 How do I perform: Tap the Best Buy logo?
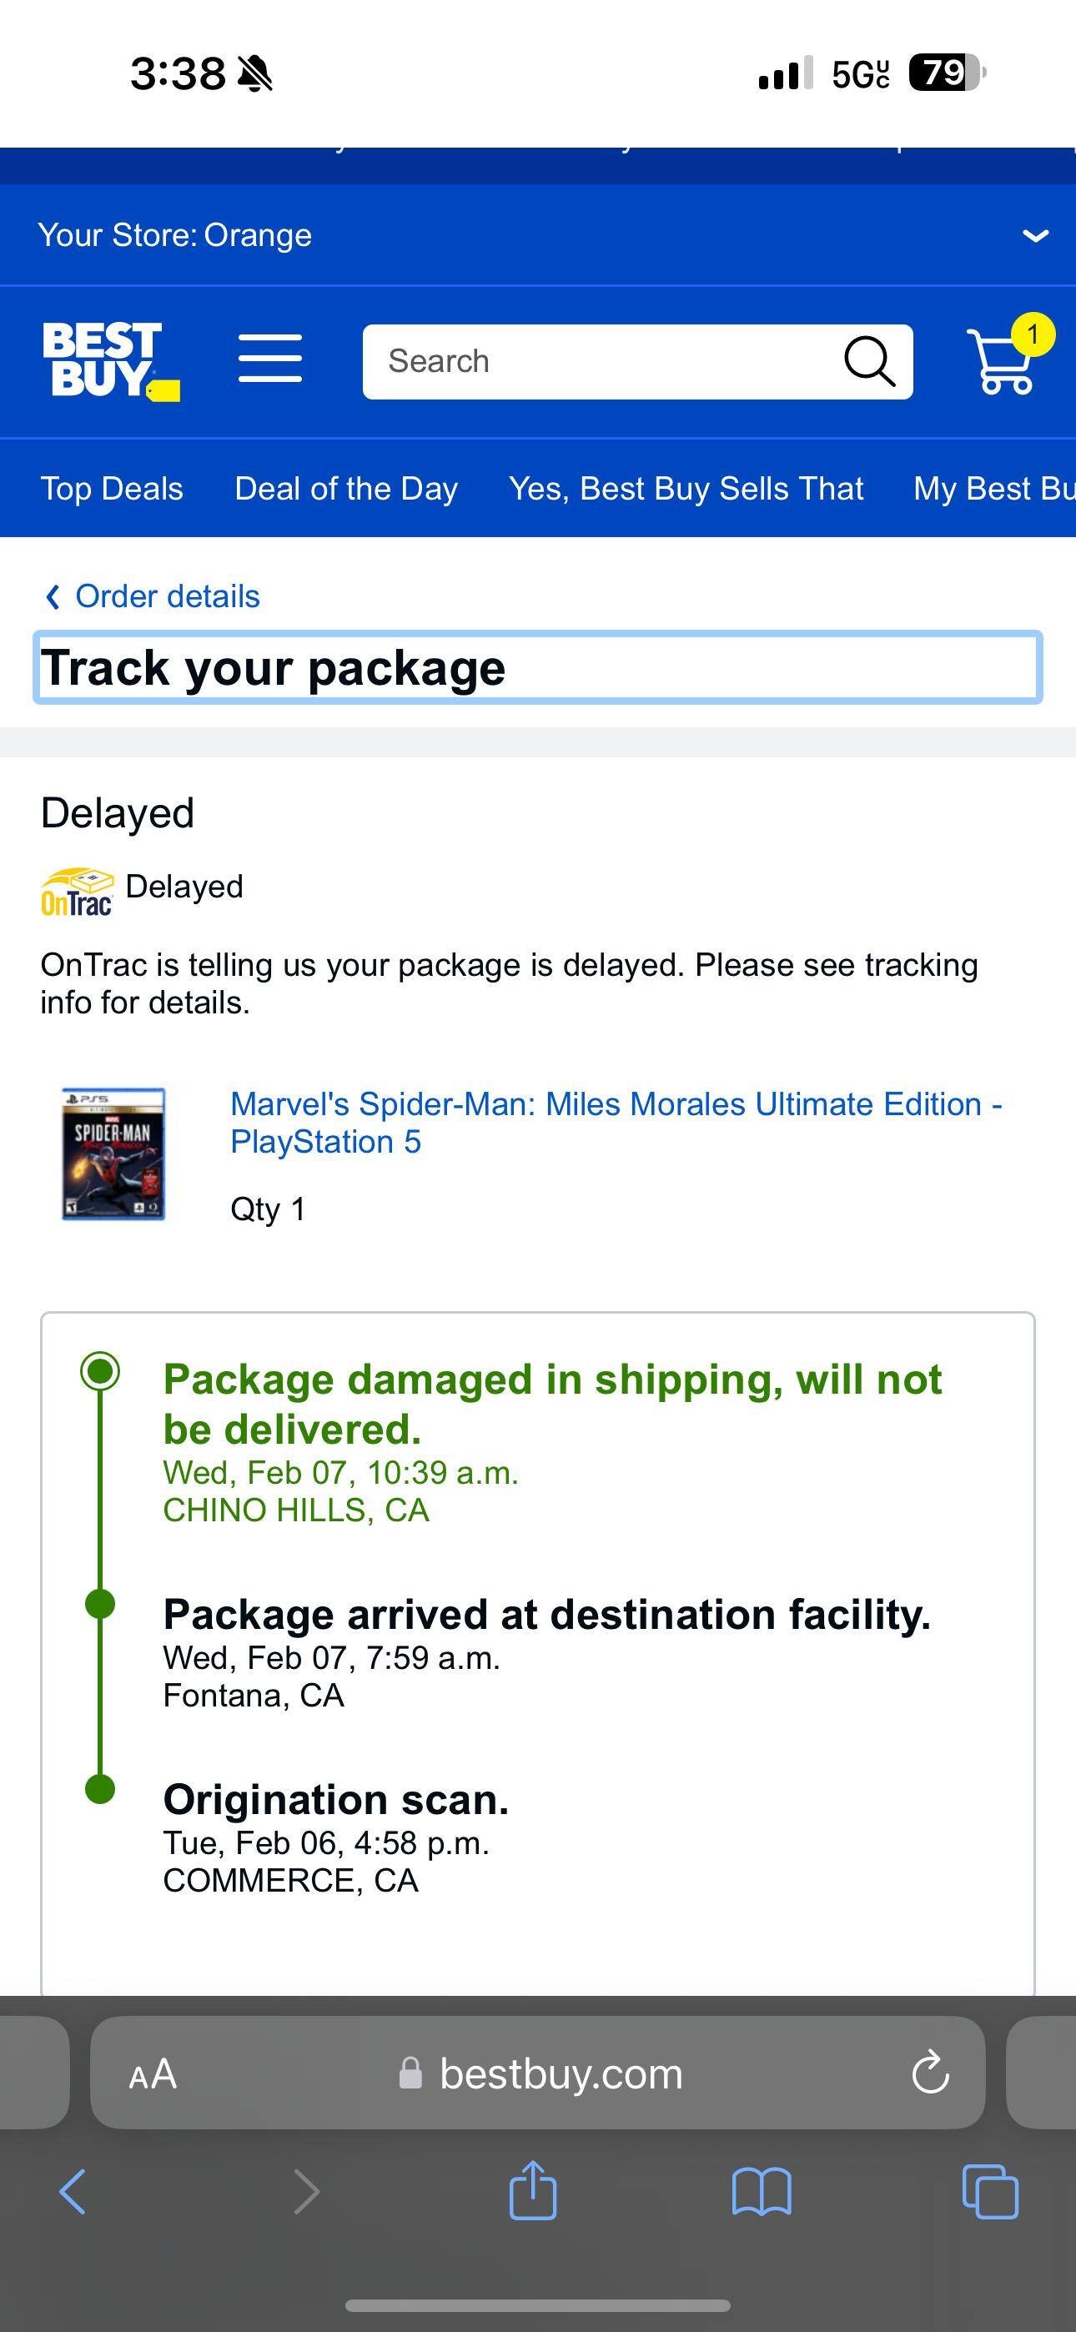click(x=109, y=360)
